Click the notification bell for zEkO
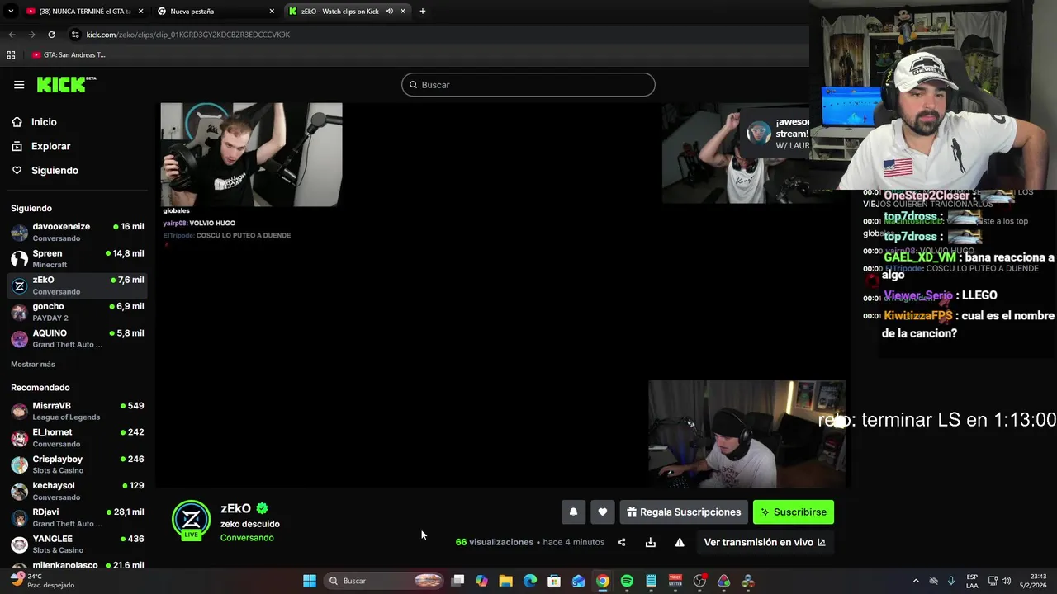 point(573,512)
